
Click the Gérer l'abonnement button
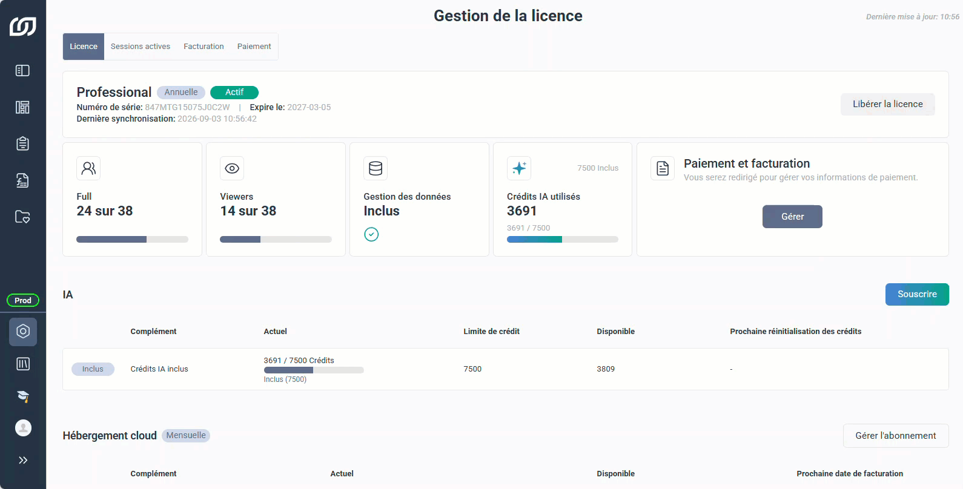pos(896,436)
